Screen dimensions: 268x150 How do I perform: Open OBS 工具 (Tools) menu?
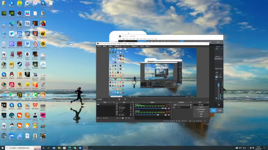click(x=142, y=46)
